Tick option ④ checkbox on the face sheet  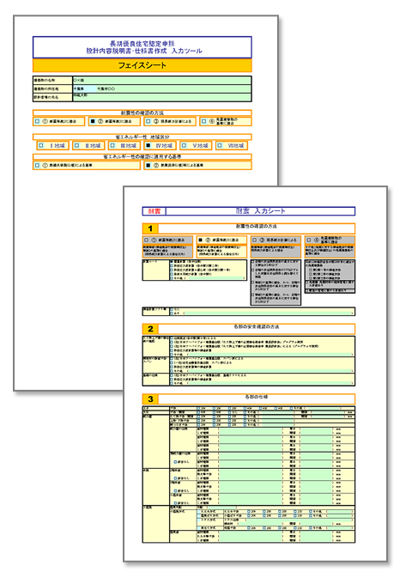coord(204,121)
